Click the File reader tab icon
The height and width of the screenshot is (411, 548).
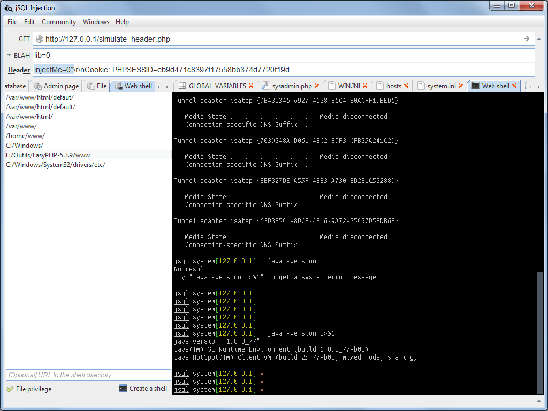point(92,86)
